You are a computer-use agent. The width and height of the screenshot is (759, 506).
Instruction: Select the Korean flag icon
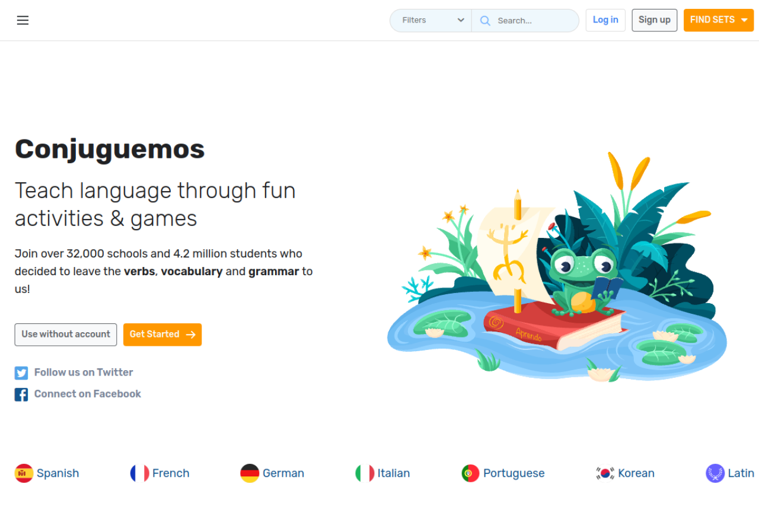[x=605, y=473]
